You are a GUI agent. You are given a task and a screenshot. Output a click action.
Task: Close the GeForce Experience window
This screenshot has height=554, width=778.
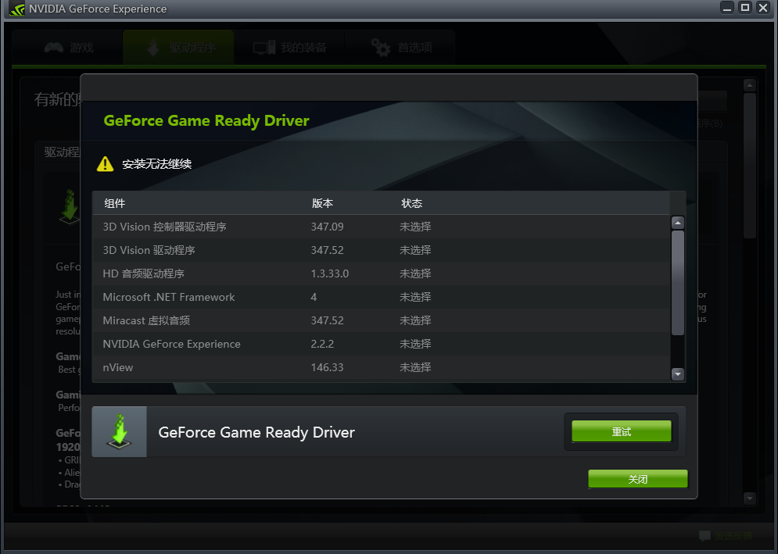tap(763, 8)
